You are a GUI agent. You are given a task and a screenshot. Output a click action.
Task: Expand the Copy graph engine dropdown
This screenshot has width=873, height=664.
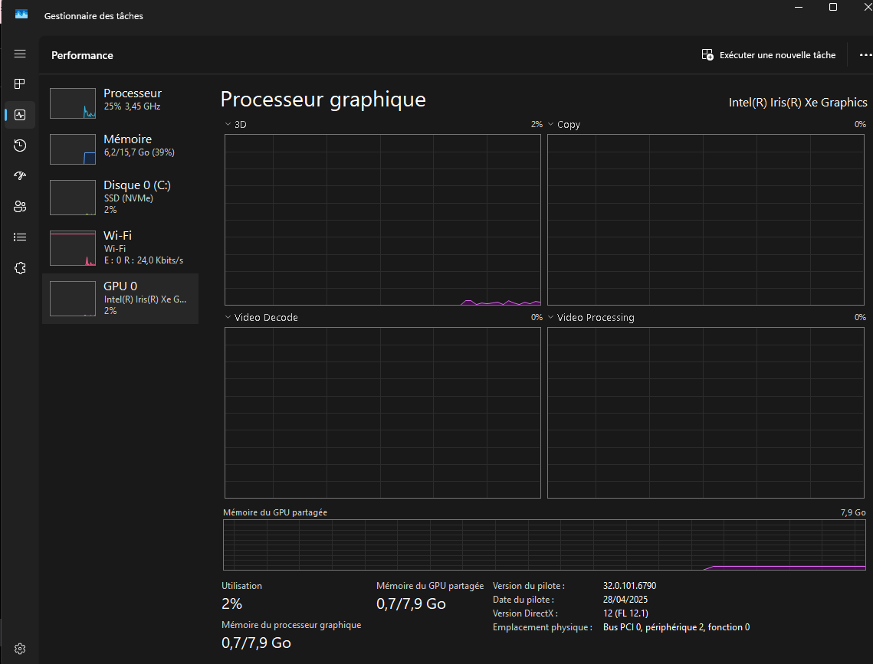(x=551, y=124)
